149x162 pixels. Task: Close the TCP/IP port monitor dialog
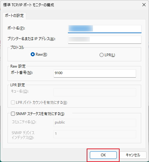(144, 5)
